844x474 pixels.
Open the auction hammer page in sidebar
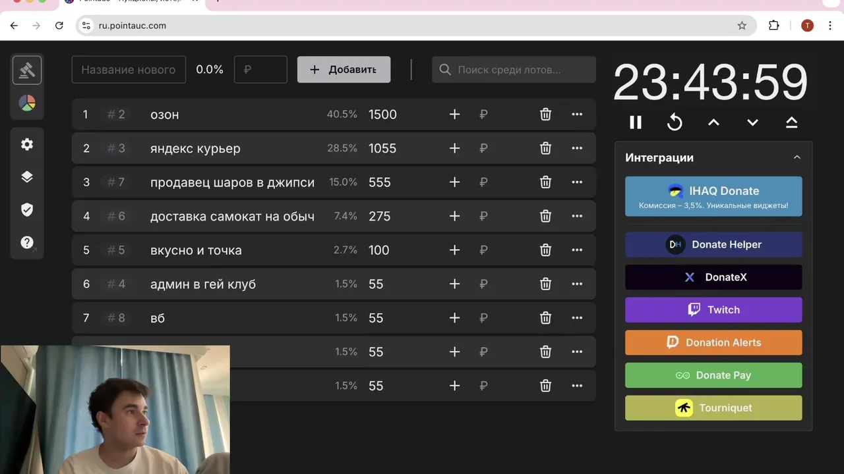coord(27,70)
